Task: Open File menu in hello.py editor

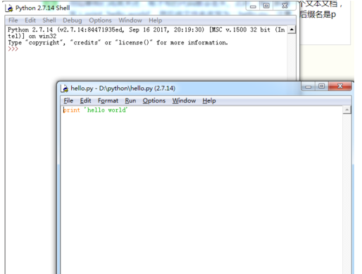Action: (68, 100)
